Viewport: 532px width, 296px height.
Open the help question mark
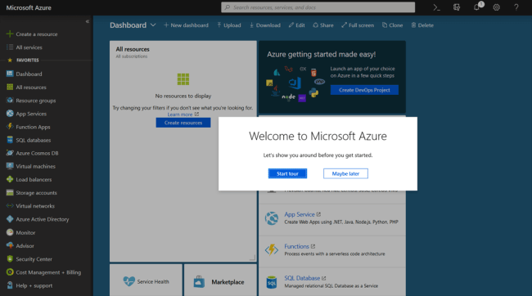(x=516, y=7)
